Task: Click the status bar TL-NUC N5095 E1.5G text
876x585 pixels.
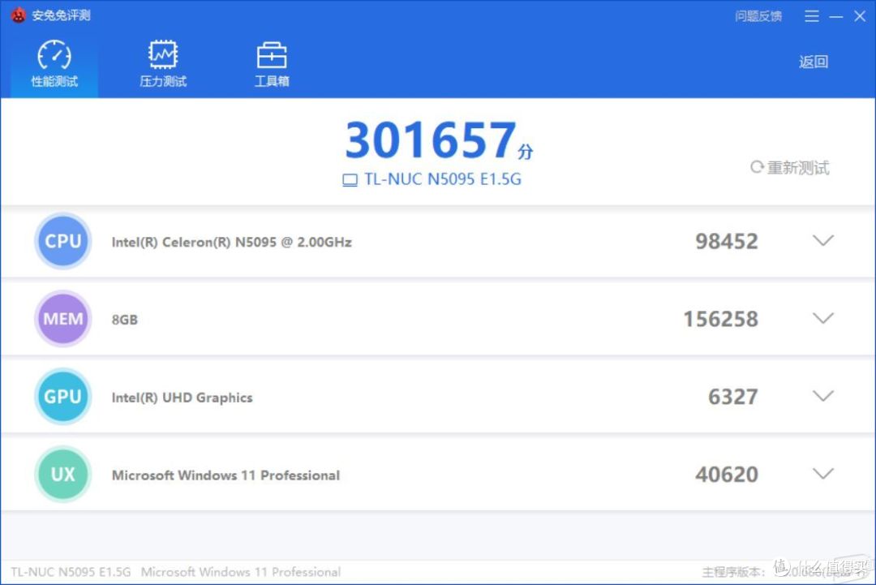Action: 71,571
